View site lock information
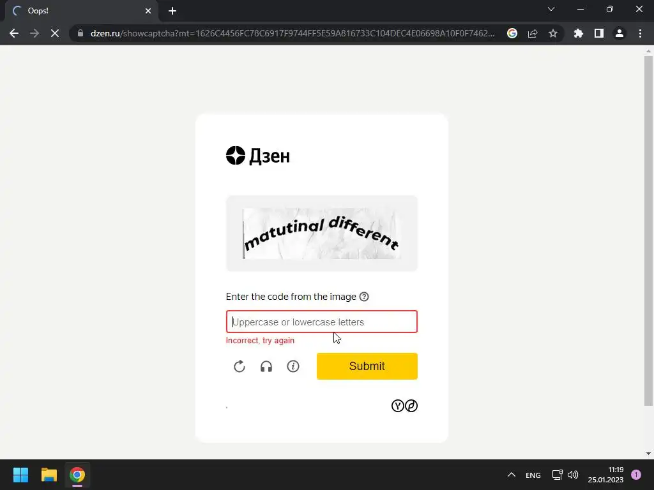This screenshot has height=490, width=654. point(80,33)
